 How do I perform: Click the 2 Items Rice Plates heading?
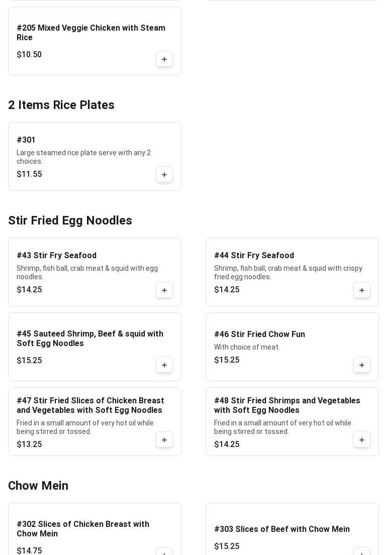[61, 105]
